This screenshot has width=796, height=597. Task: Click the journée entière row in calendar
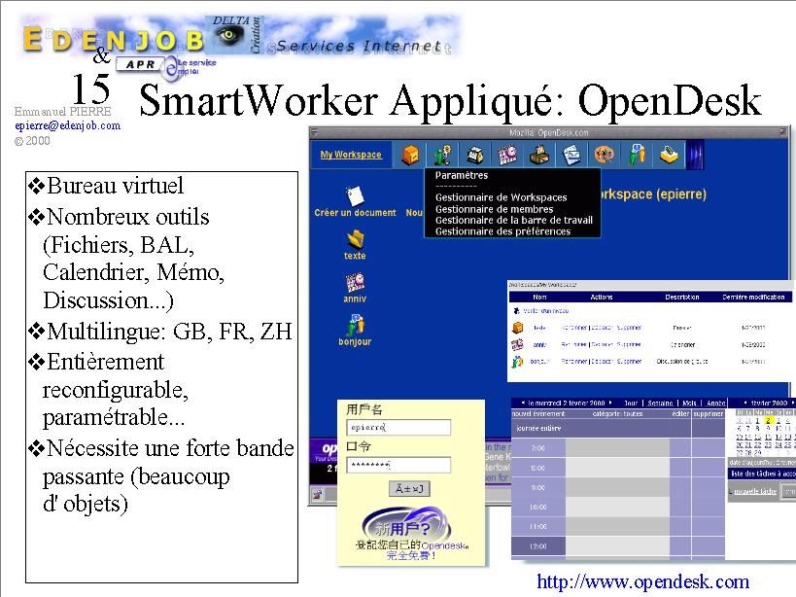(x=618, y=429)
